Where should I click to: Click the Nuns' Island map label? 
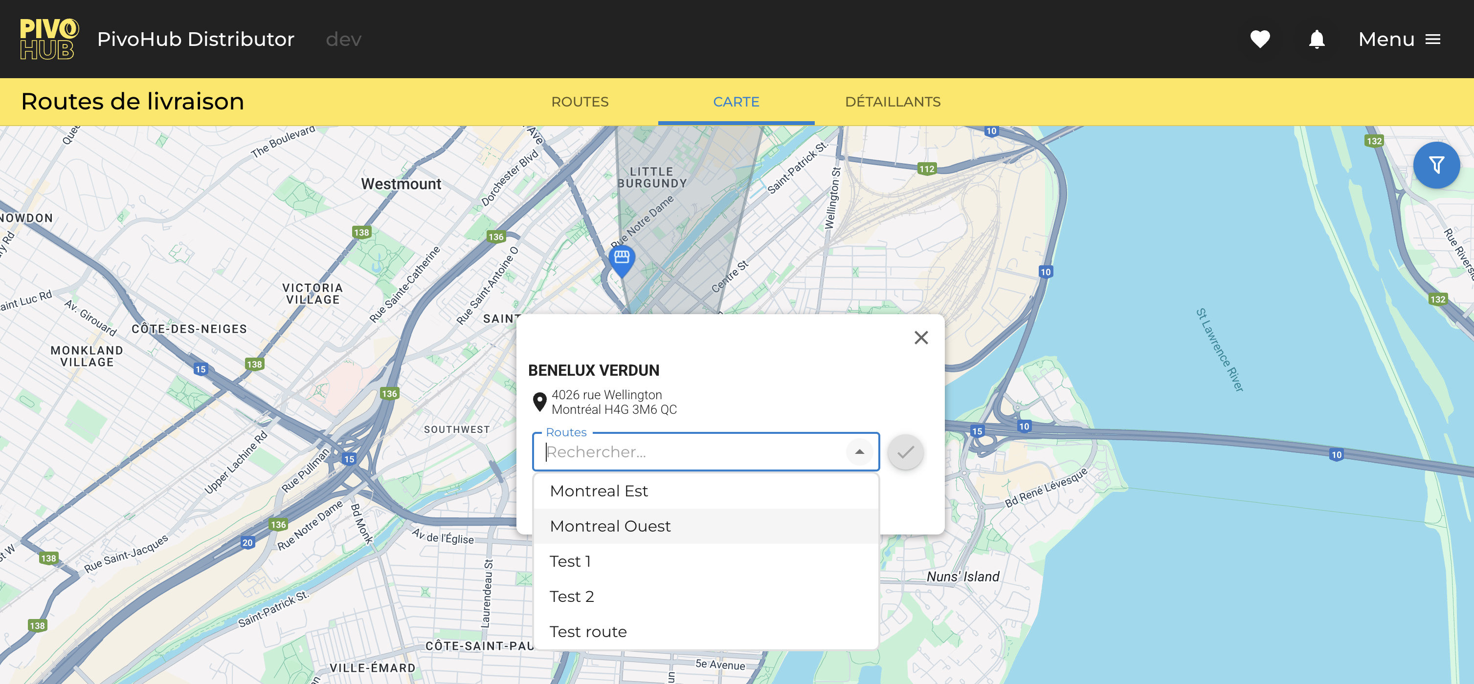click(x=962, y=577)
